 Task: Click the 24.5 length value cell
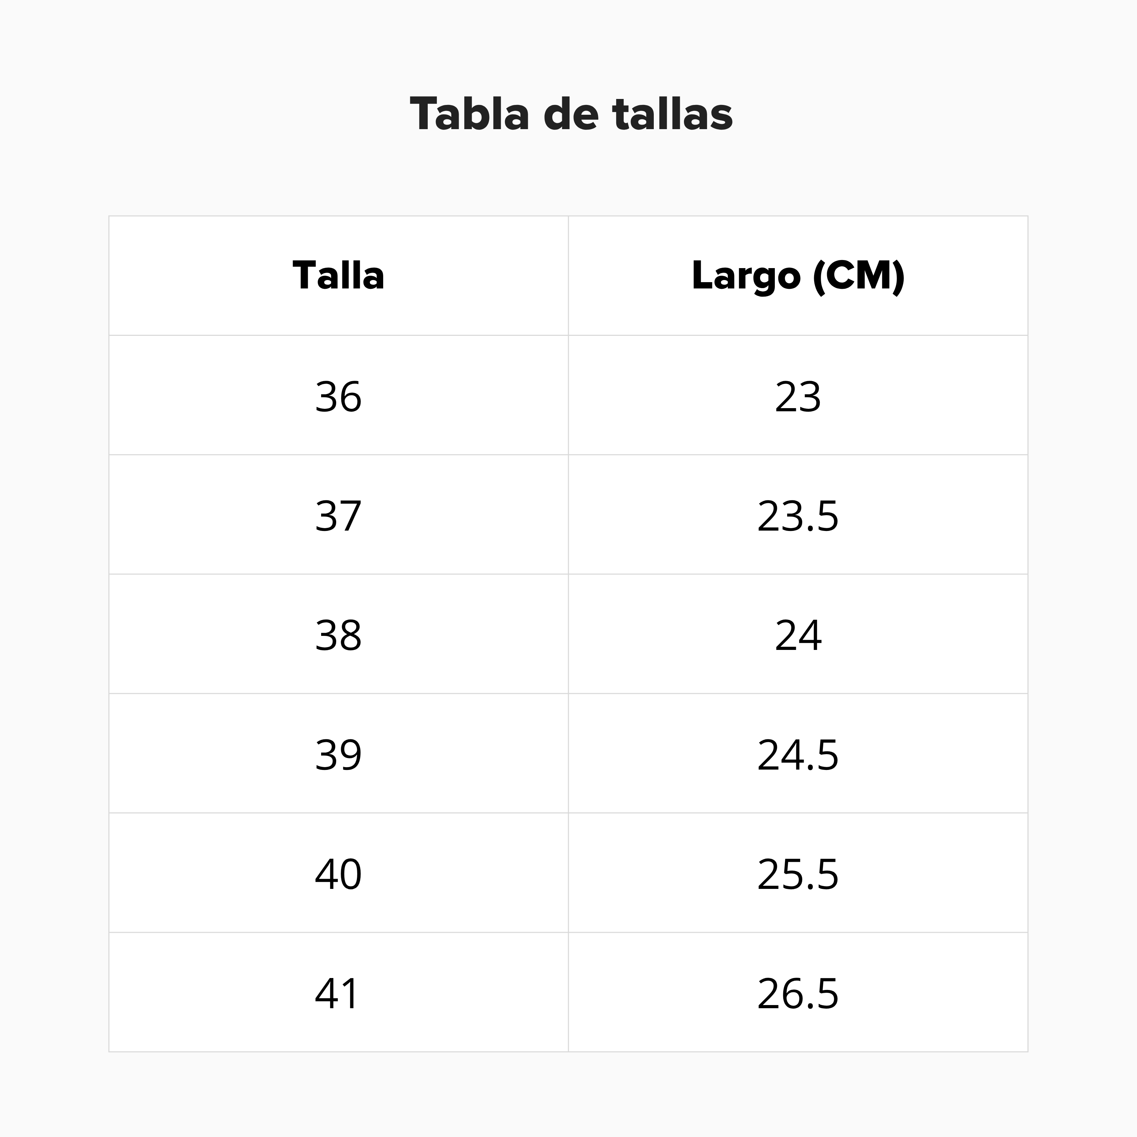(x=797, y=754)
